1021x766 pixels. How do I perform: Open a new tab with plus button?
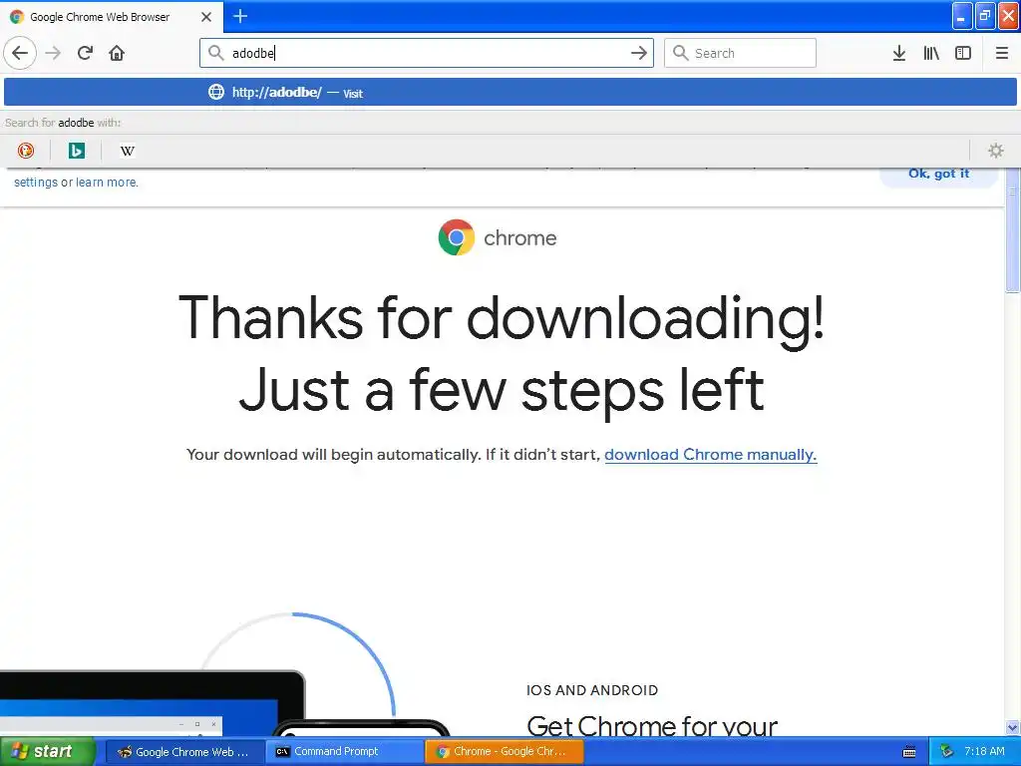(x=240, y=16)
